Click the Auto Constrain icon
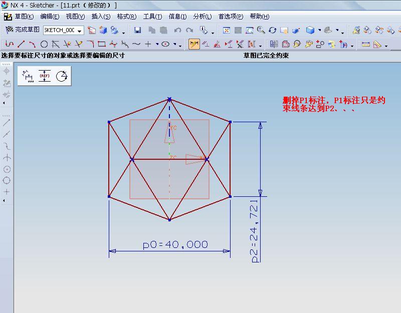The image size is (401, 313). pyautogui.click(x=217, y=44)
